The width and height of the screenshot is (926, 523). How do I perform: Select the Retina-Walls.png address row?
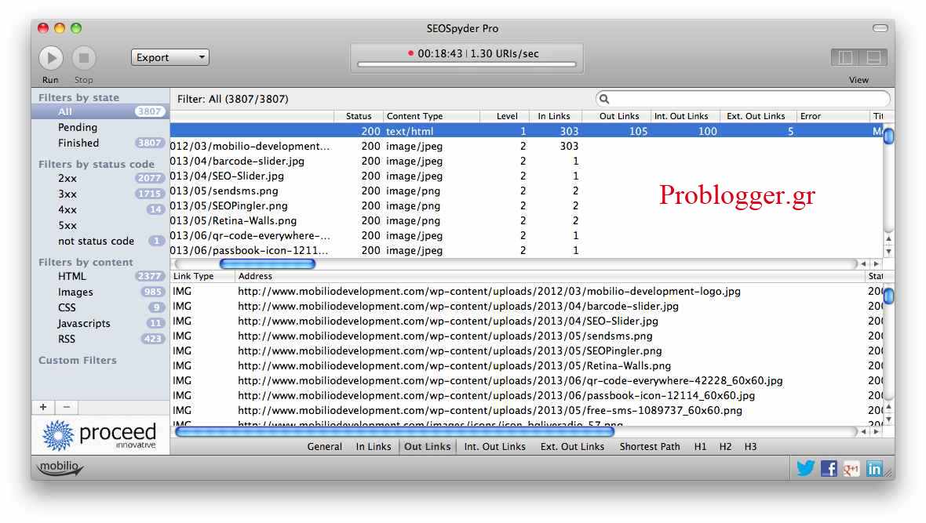coord(527,366)
